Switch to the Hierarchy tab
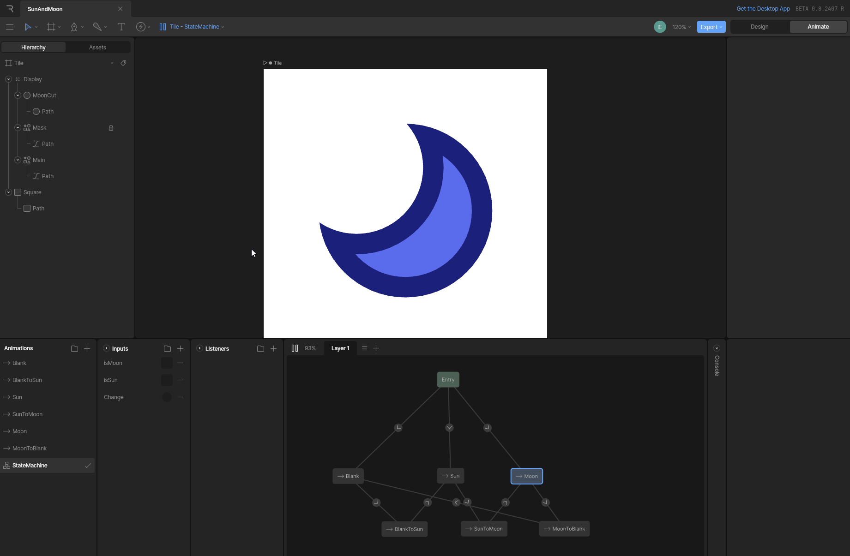The height and width of the screenshot is (556, 850). [x=33, y=48]
